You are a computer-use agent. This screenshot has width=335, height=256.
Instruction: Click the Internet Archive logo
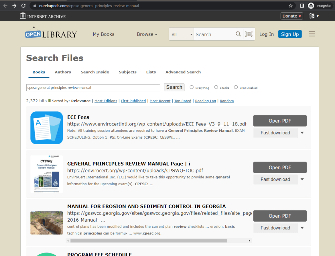[43, 16]
